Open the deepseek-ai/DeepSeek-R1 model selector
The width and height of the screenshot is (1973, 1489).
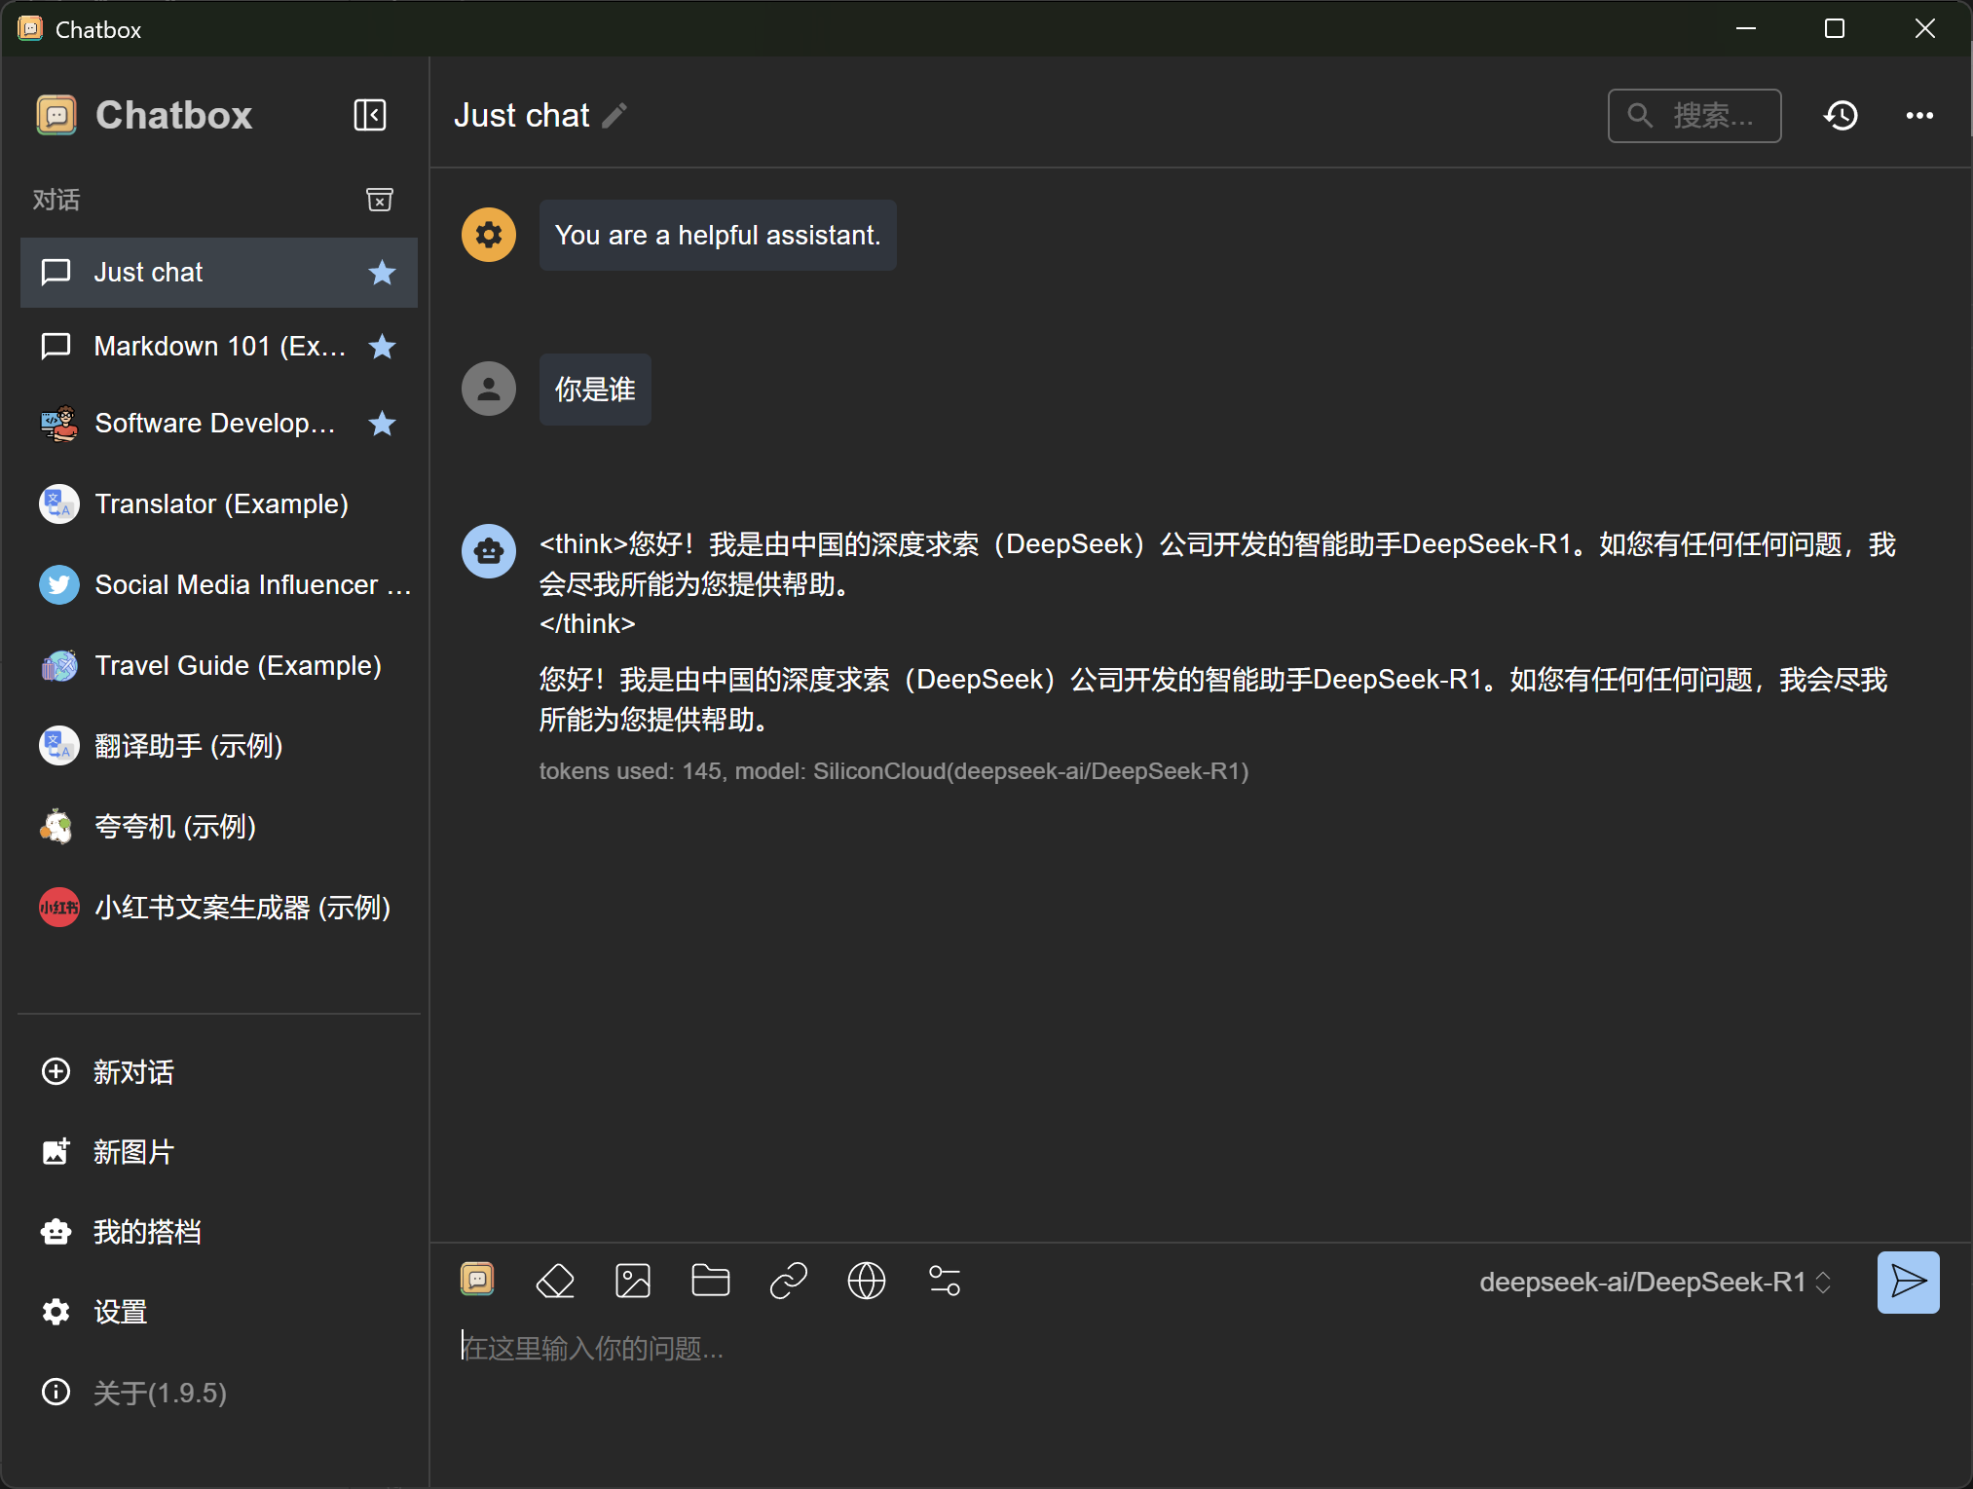click(x=1655, y=1282)
